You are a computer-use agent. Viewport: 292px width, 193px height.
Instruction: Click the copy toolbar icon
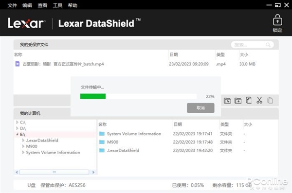[249, 100]
